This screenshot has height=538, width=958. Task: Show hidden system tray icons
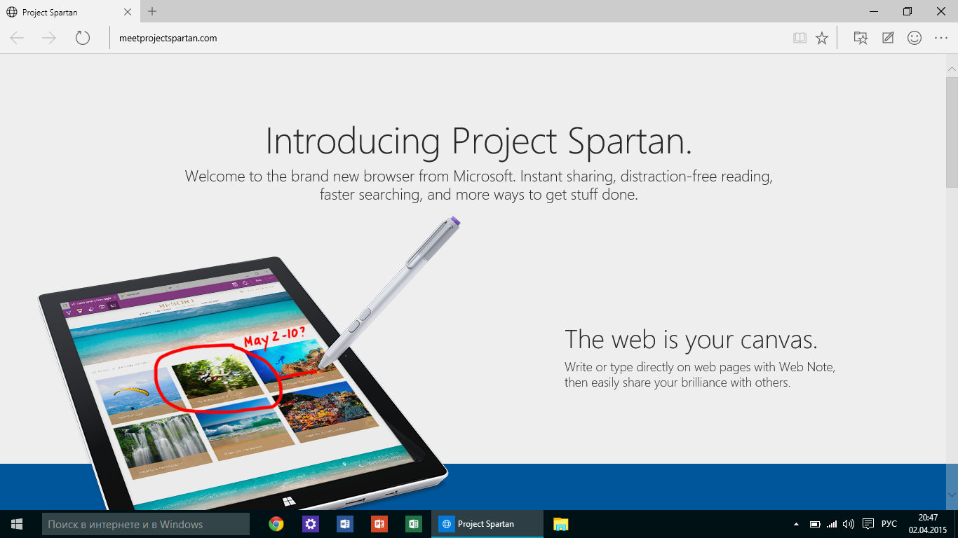[x=796, y=524]
